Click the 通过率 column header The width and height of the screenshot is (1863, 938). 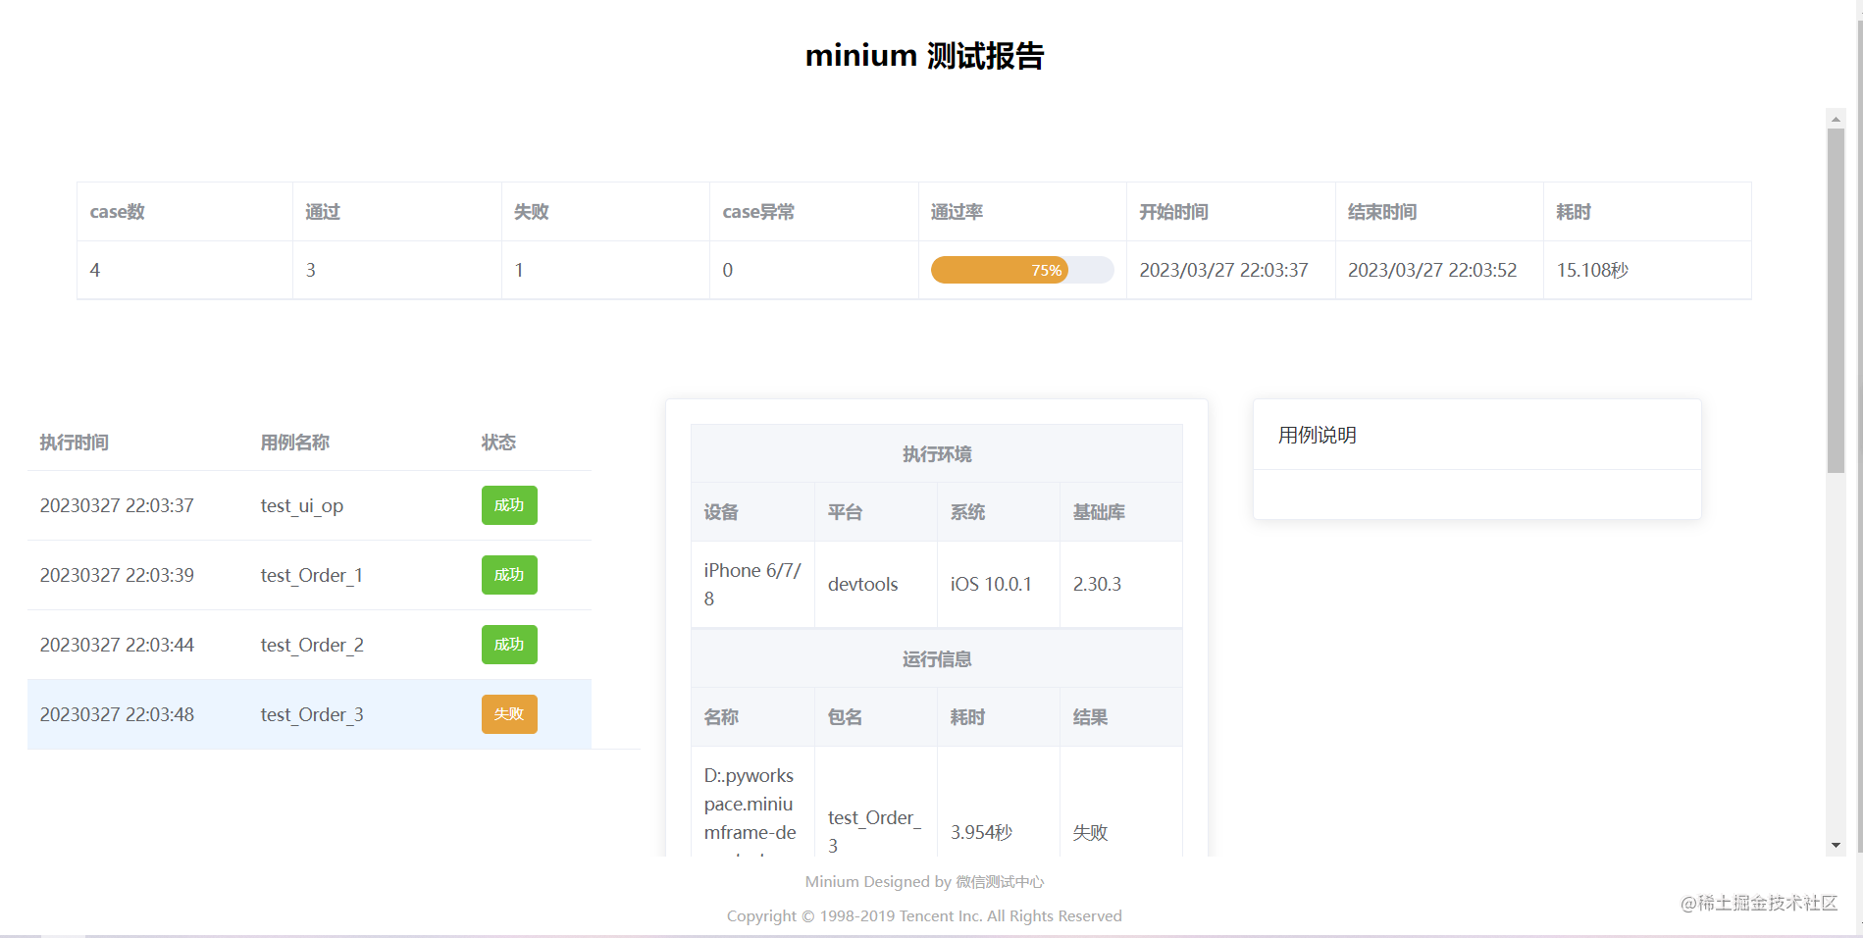click(957, 212)
